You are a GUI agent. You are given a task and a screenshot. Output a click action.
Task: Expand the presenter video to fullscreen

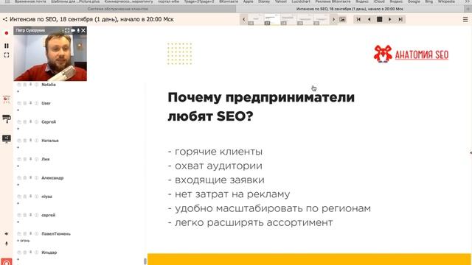coord(67,30)
